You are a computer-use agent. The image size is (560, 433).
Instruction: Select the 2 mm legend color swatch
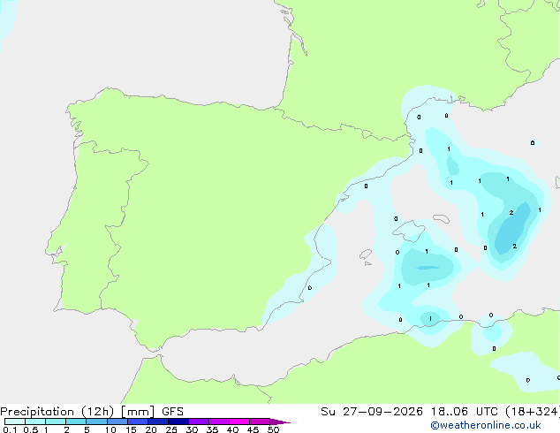pyautogui.click(x=76, y=422)
